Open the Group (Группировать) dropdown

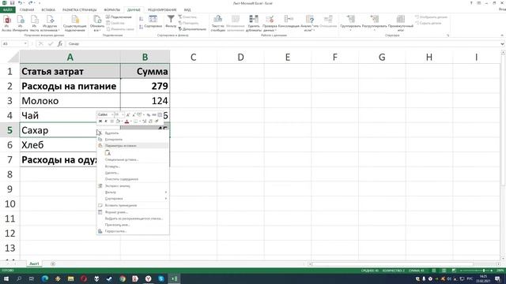[x=350, y=23]
